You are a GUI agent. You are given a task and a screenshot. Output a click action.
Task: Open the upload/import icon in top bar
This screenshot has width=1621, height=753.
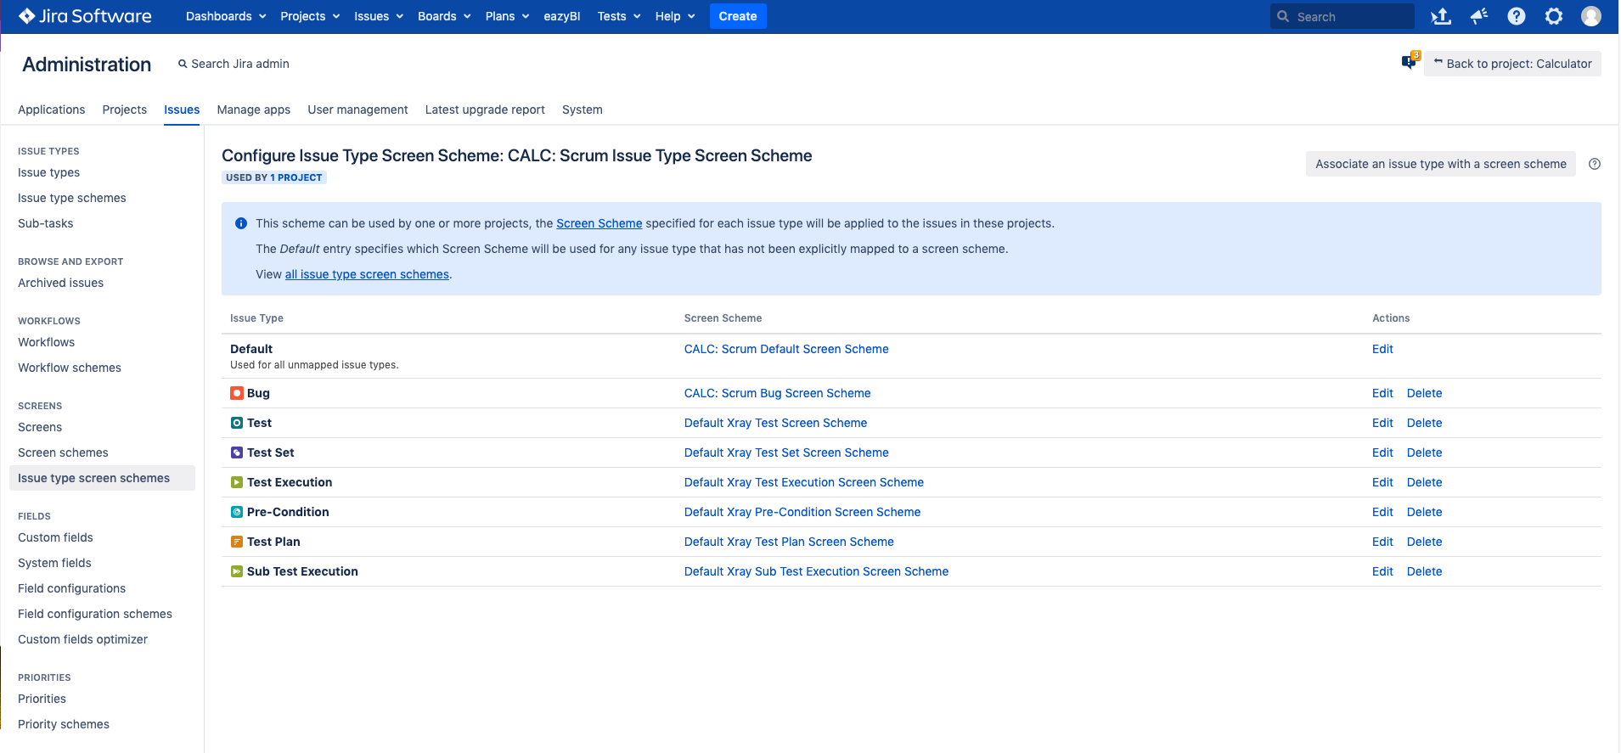coord(1441,16)
